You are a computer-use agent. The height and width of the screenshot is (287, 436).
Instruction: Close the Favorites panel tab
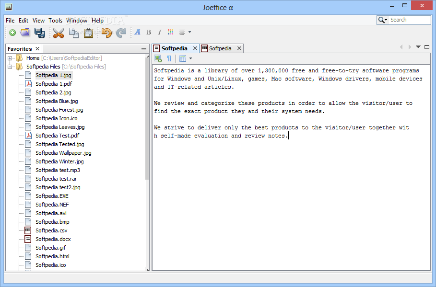point(37,48)
